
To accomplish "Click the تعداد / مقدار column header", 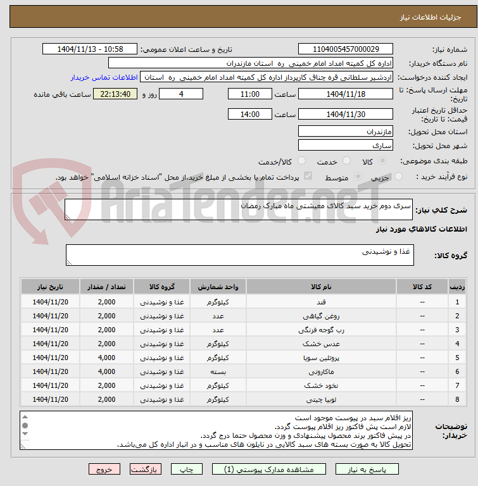I will (x=106, y=287).
